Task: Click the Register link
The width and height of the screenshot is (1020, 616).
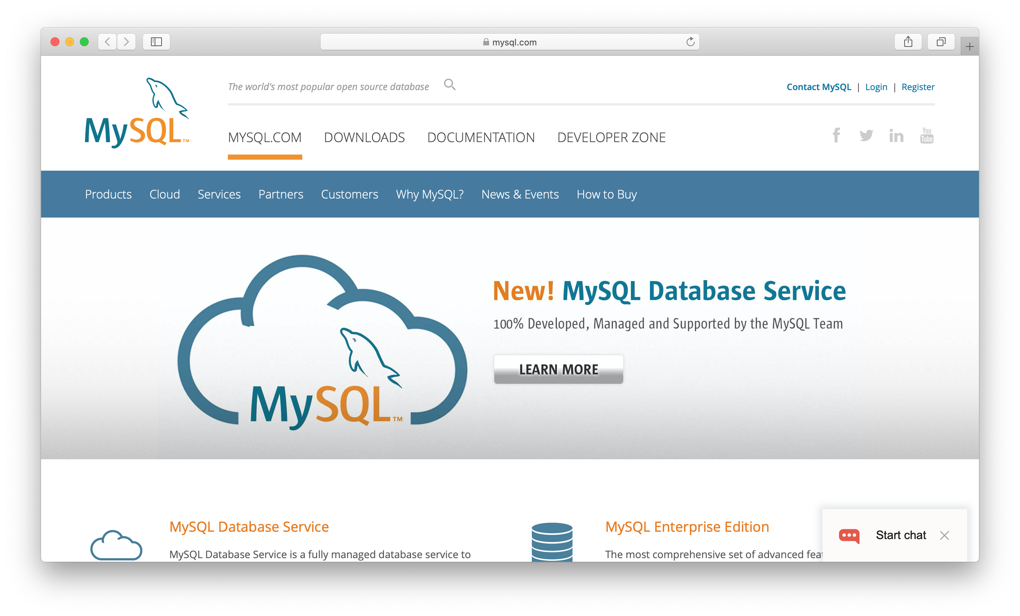Action: tap(918, 87)
